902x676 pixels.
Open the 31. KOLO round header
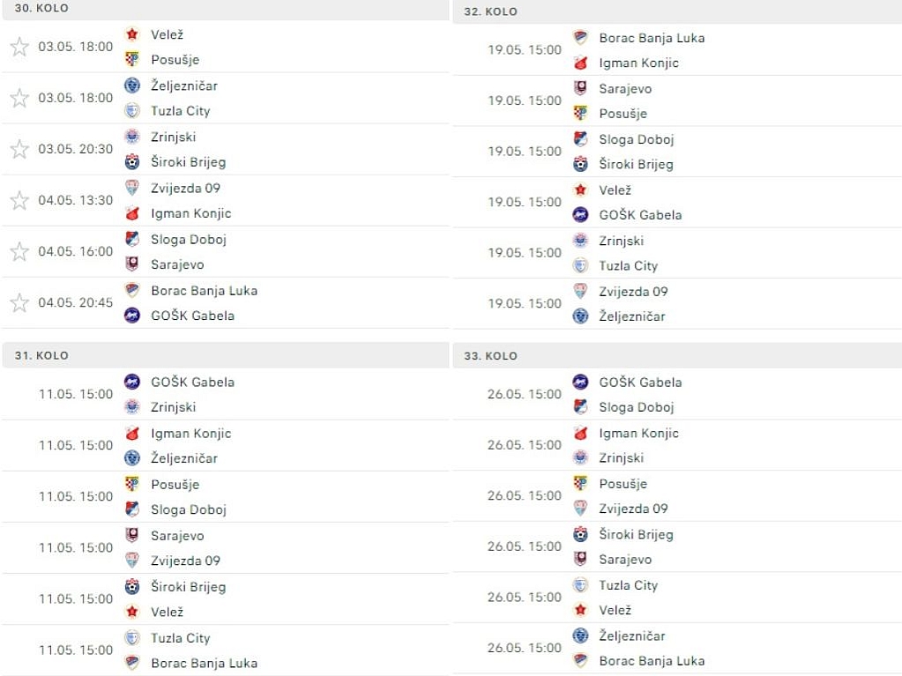point(226,355)
